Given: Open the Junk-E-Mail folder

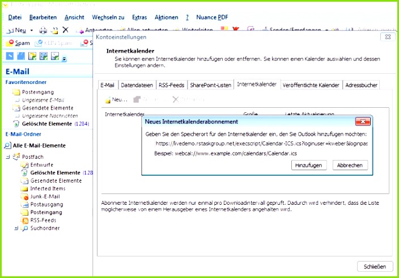Looking at the screenshot, I should tap(45, 196).
